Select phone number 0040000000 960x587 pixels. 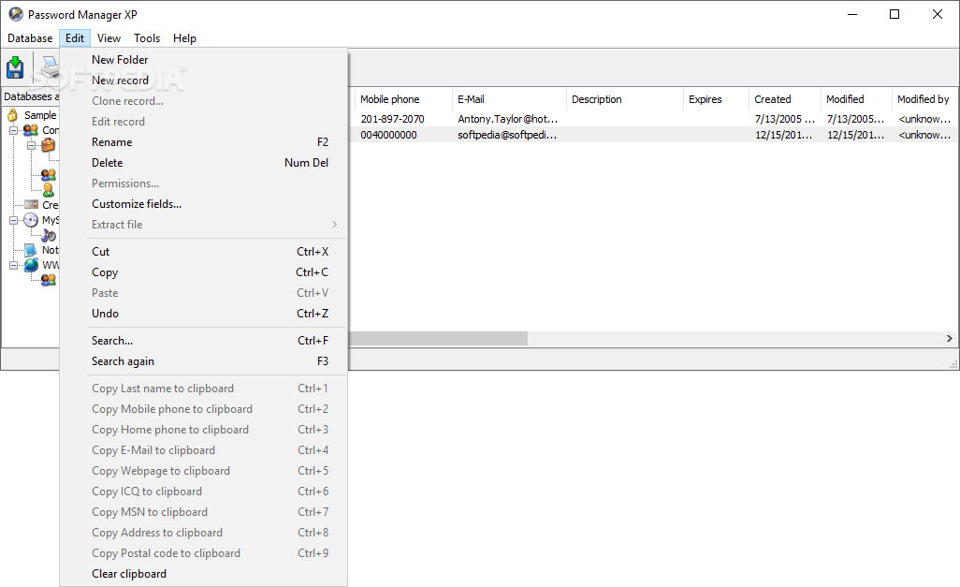[x=389, y=135]
